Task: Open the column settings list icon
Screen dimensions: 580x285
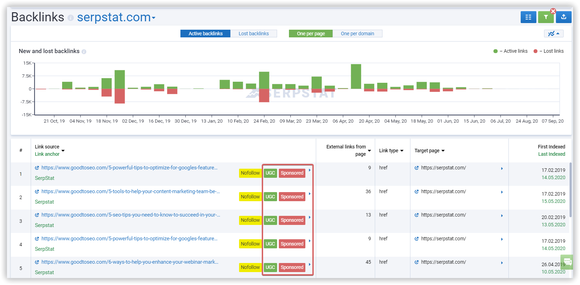Action: click(528, 17)
